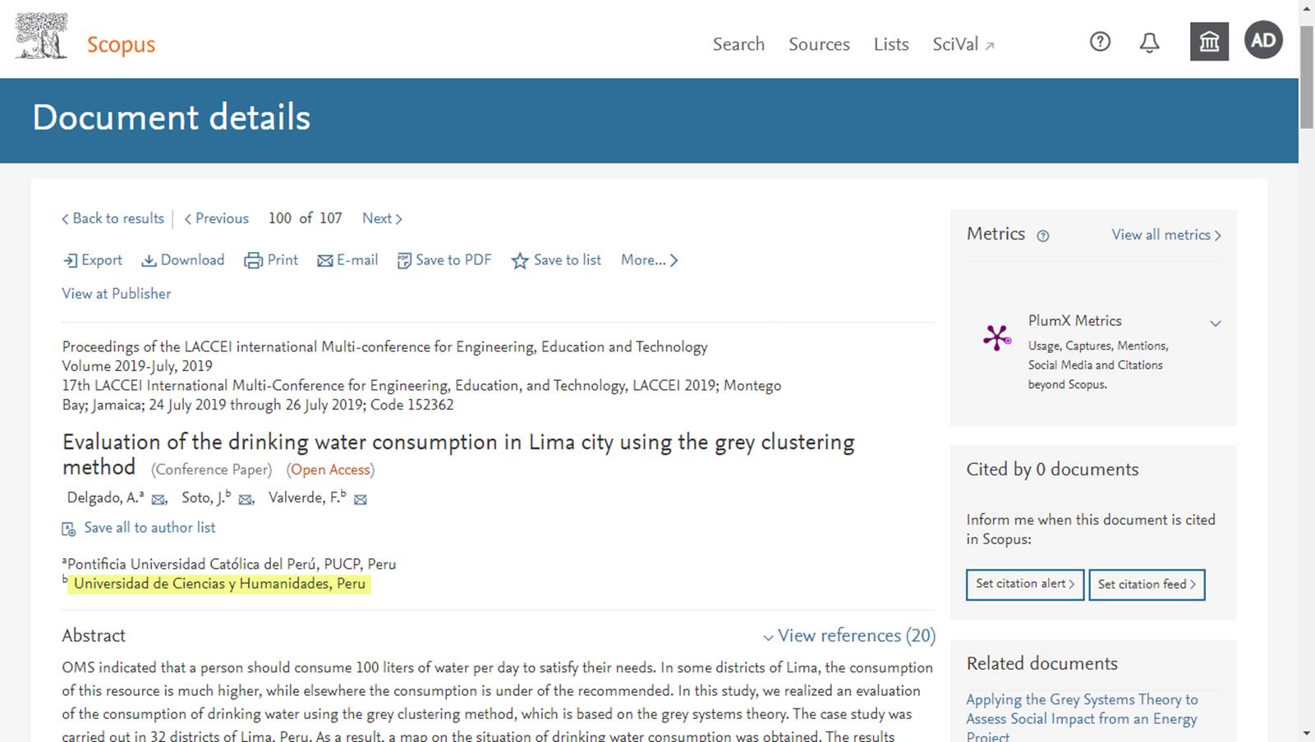1315x742 pixels.
Task: Click the PlumX Metrics logo icon
Action: point(997,337)
